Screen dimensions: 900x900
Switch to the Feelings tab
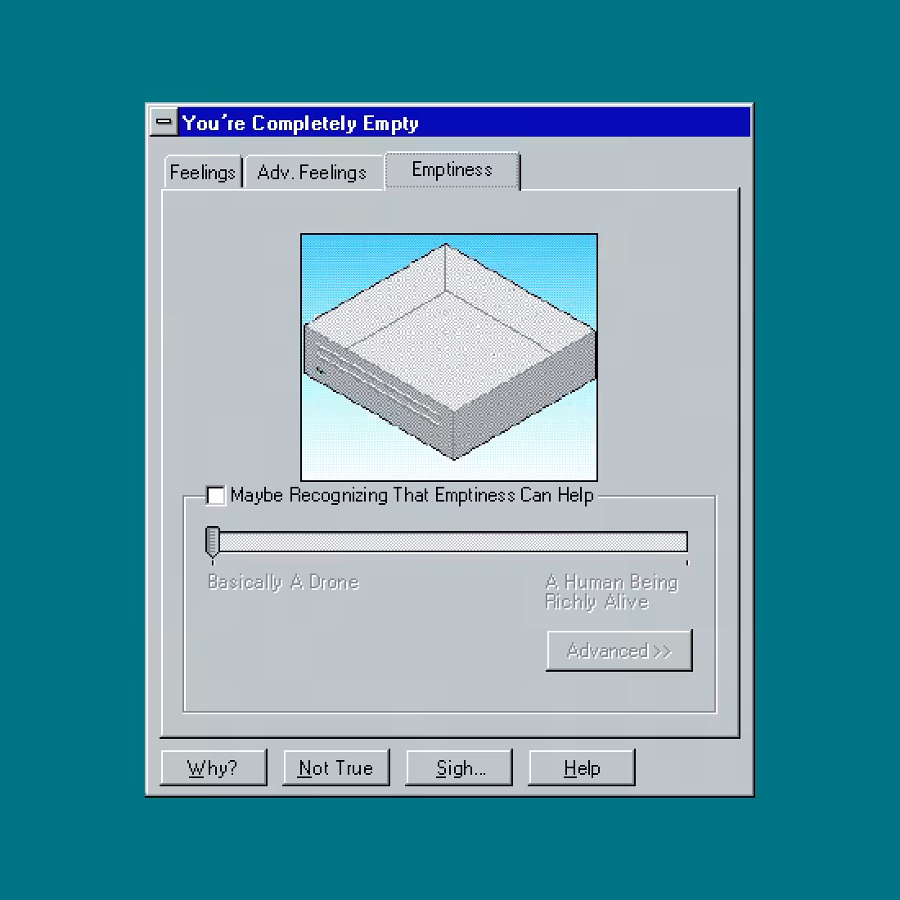[x=203, y=172]
